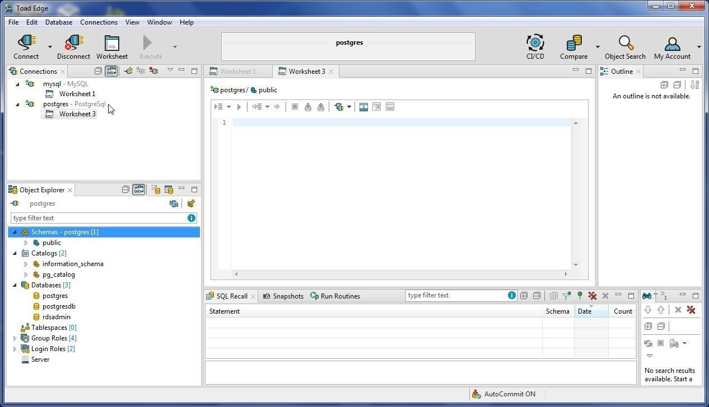Expand the Login Roles node
Viewport: 709px width, 407px height.
pyautogui.click(x=15, y=349)
